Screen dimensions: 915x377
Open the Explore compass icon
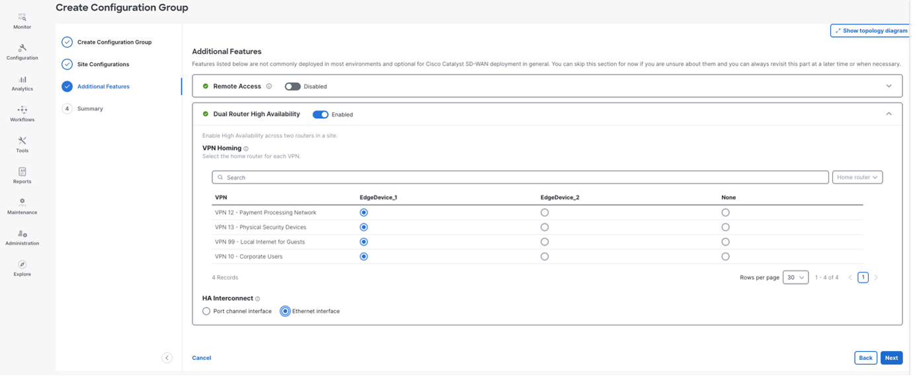[22, 264]
